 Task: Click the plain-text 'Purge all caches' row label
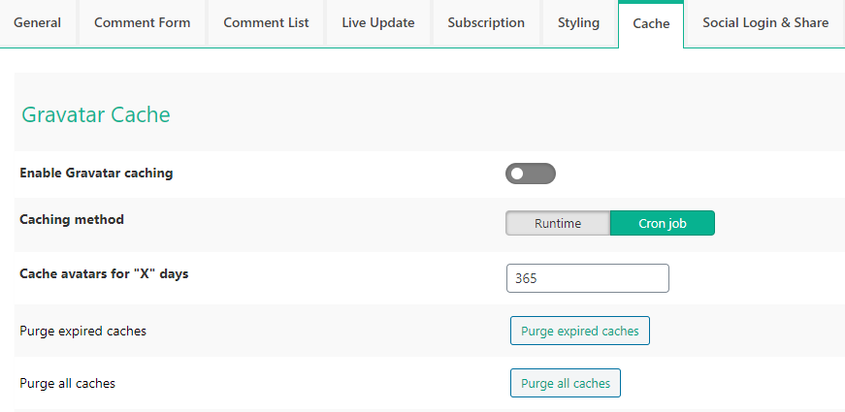tap(67, 383)
